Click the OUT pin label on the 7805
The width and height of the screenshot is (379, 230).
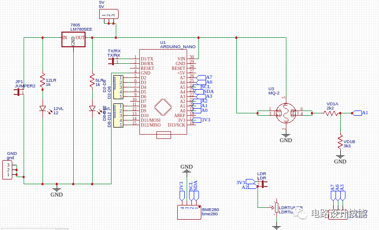pos(80,38)
